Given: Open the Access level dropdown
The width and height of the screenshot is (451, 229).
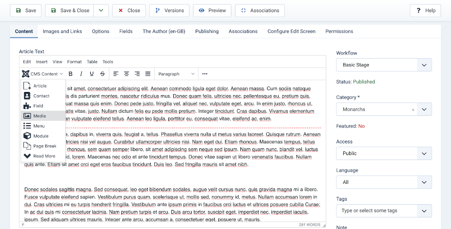Looking at the screenshot, I should [x=384, y=153].
